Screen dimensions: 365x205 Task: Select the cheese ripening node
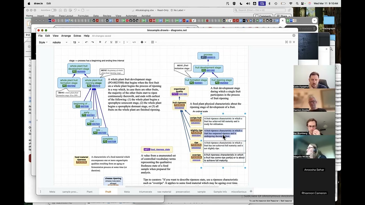click(113, 181)
